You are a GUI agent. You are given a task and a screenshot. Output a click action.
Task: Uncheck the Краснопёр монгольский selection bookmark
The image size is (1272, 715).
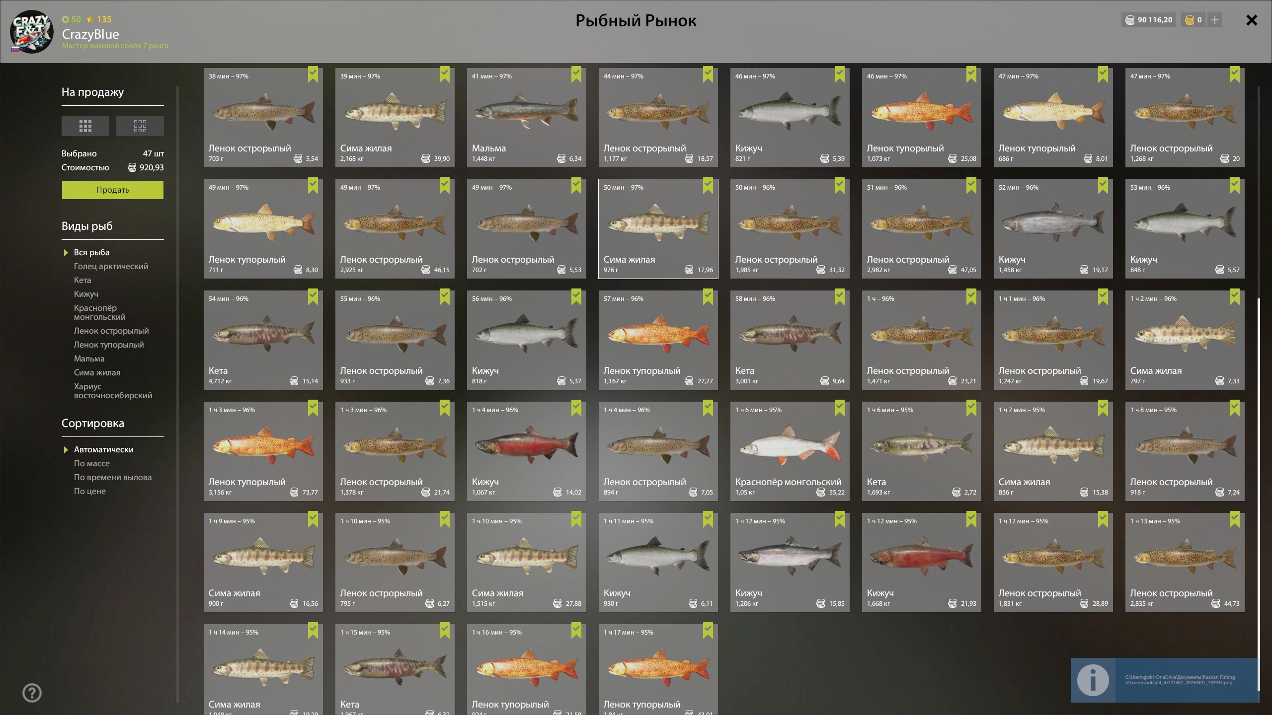coord(840,408)
